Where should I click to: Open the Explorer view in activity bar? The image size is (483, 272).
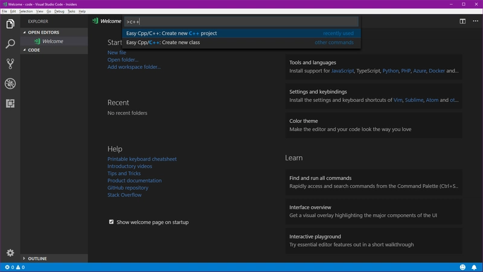point(10,24)
